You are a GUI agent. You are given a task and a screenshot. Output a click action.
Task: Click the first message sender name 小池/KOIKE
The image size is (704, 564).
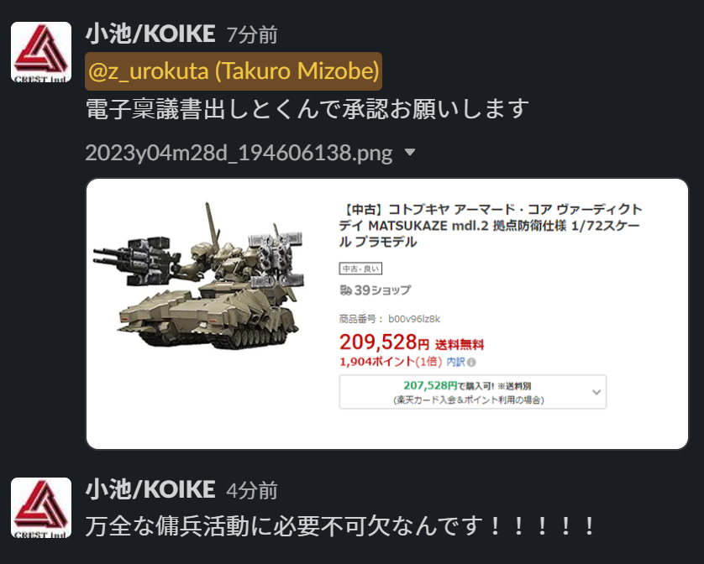[x=150, y=34]
